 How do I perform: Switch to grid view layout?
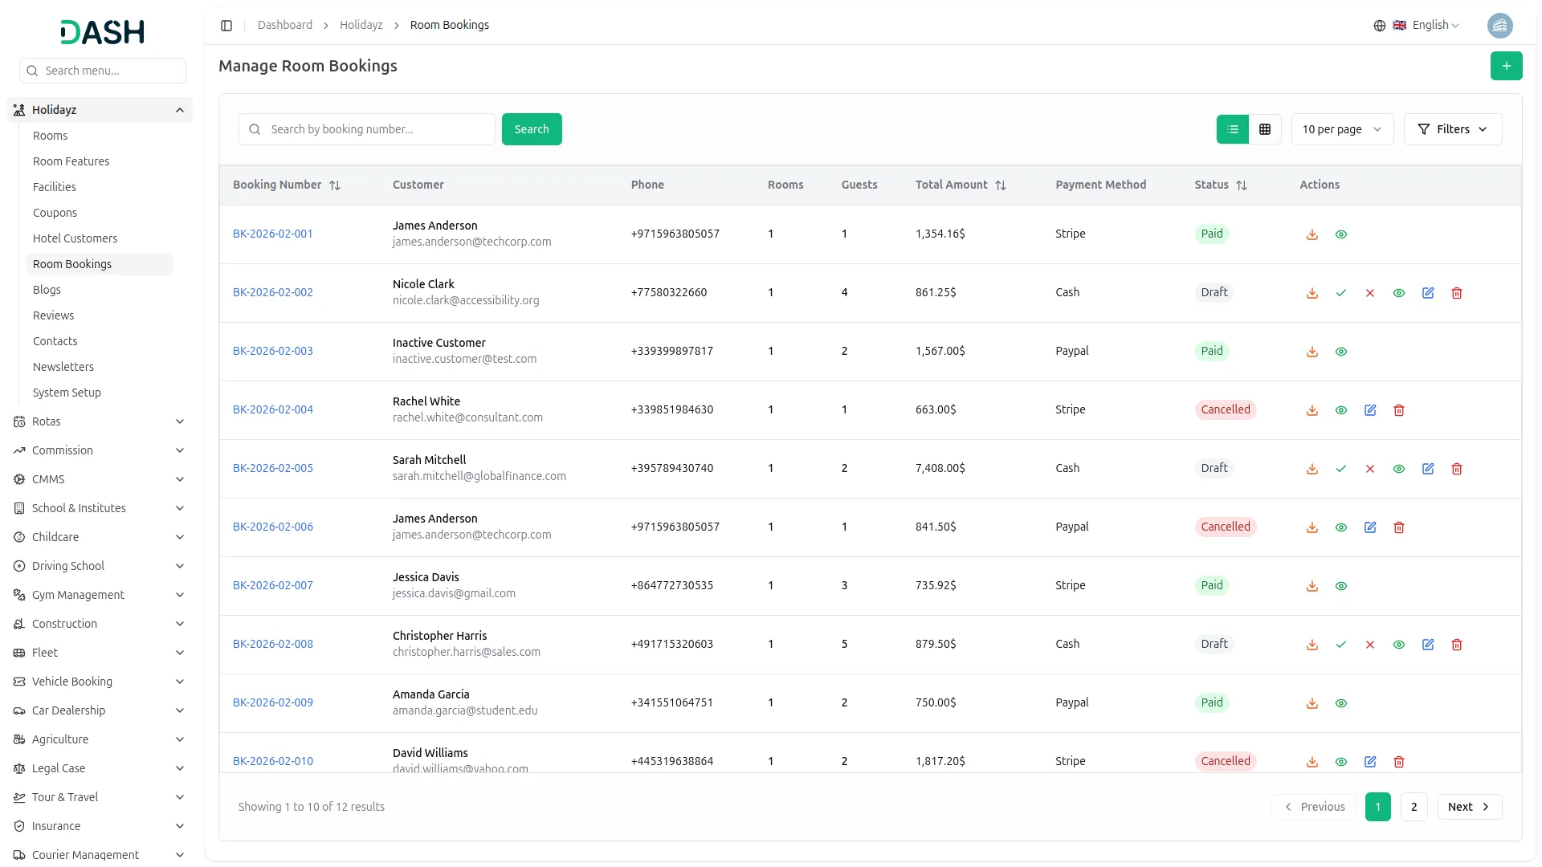(x=1264, y=129)
